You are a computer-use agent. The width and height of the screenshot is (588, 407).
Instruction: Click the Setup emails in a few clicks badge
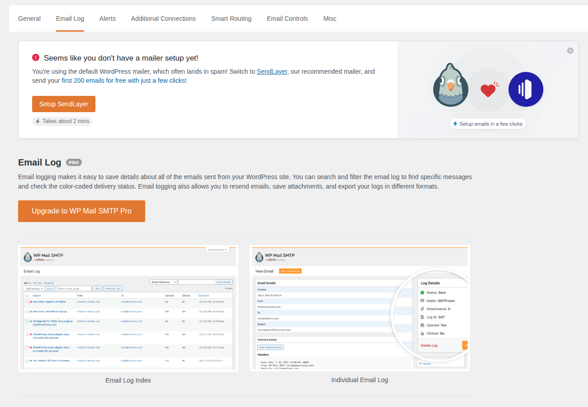tap(488, 124)
